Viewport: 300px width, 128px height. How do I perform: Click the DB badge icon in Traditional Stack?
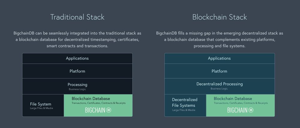tap(108, 110)
